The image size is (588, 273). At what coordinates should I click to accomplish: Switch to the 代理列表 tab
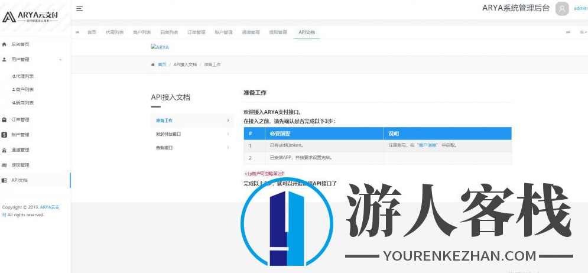tap(115, 32)
